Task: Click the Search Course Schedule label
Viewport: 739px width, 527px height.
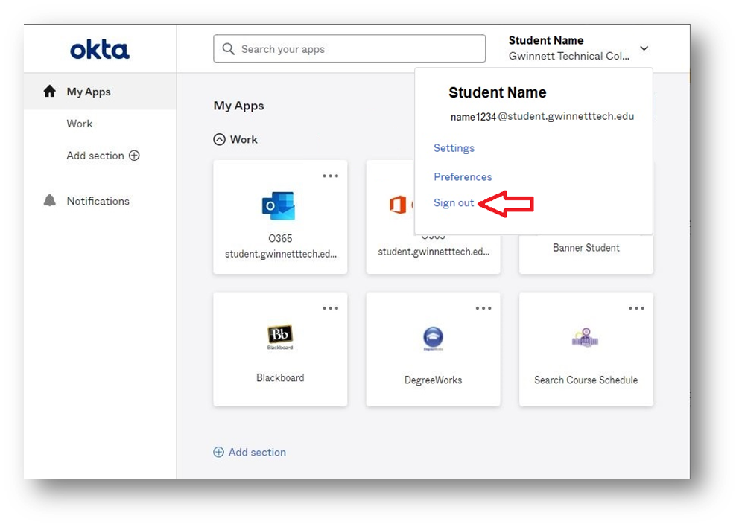Action: pos(586,380)
